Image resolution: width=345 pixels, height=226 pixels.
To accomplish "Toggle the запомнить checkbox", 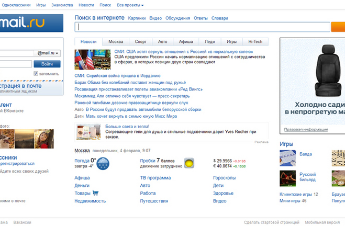I will click(36, 73).
